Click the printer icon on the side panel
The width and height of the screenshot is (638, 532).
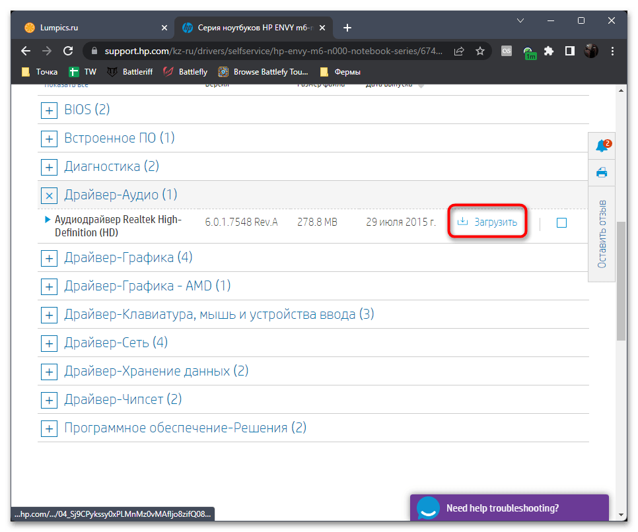tap(602, 172)
